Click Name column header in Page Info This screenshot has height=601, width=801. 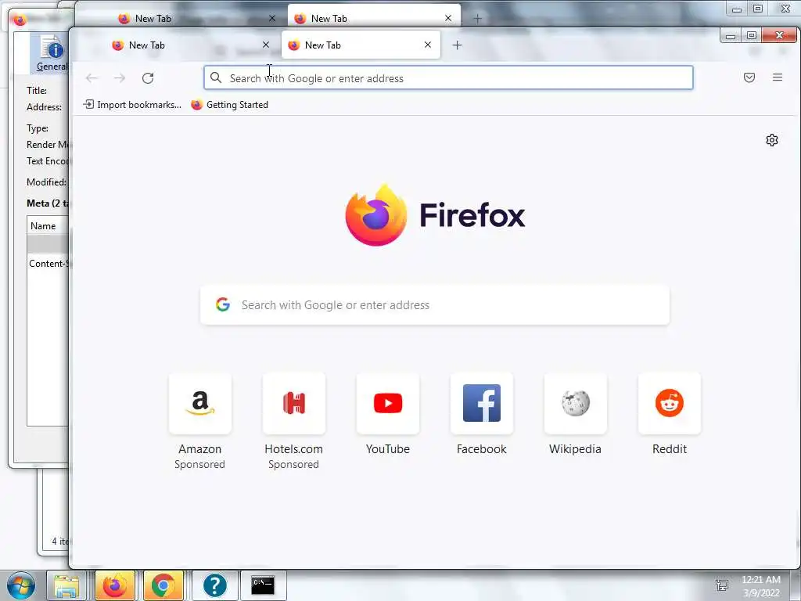[48, 226]
